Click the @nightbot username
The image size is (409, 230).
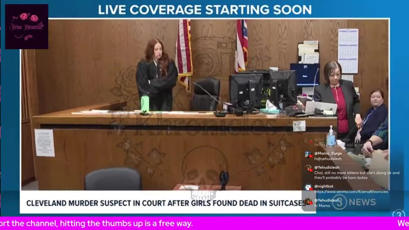(x=324, y=186)
